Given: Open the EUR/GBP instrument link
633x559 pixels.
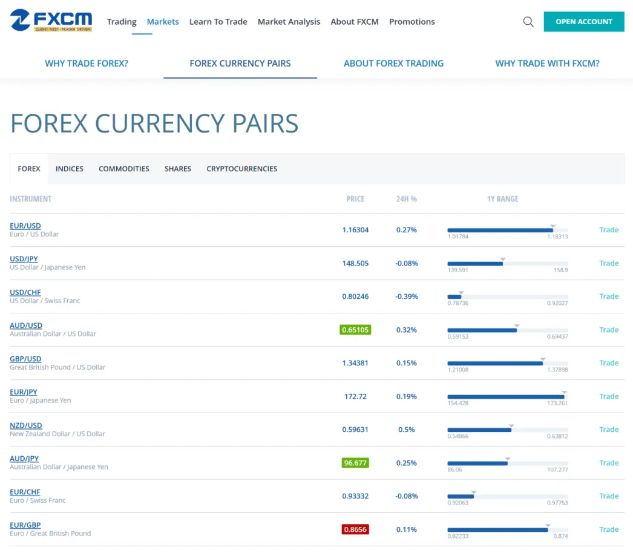Looking at the screenshot, I should click(25, 525).
